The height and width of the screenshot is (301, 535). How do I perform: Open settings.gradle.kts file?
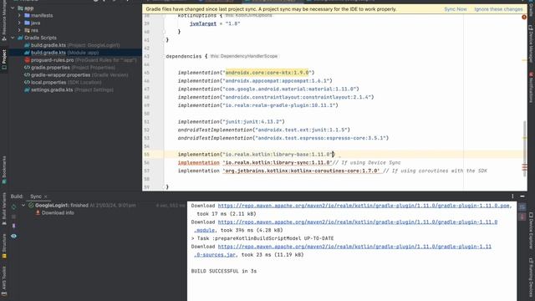coord(69,89)
